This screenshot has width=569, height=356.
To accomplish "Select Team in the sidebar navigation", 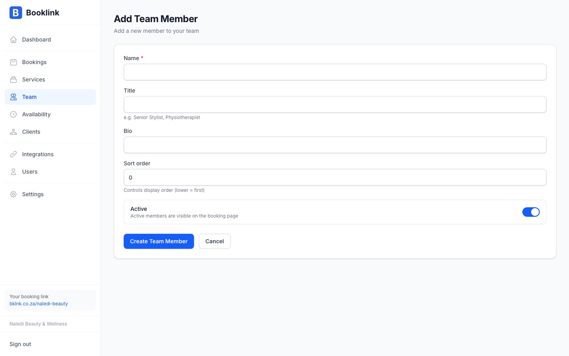I will pyautogui.click(x=29, y=97).
